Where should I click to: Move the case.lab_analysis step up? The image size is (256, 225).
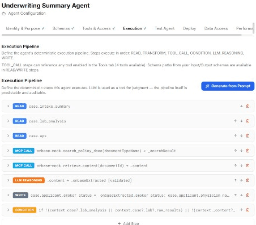(x=236, y=121)
